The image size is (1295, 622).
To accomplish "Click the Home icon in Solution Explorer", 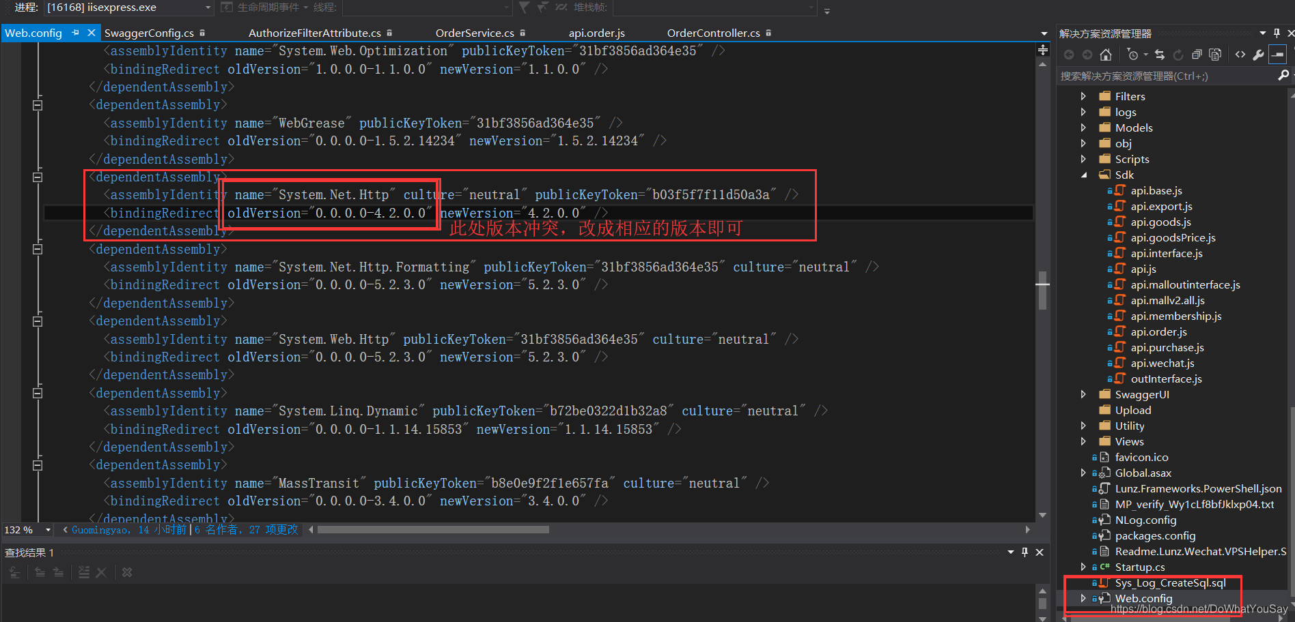I will point(1106,55).
